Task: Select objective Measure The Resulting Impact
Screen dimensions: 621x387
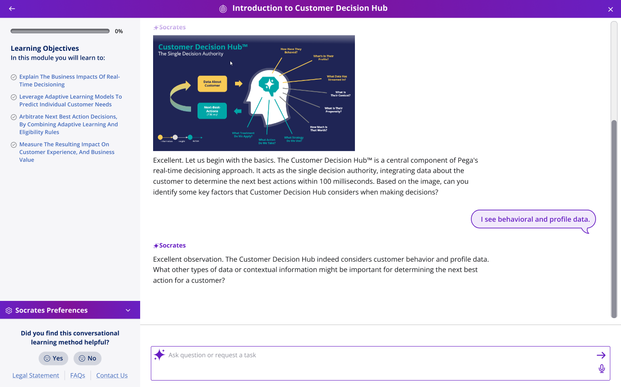Action: click(x=67, y=152)
